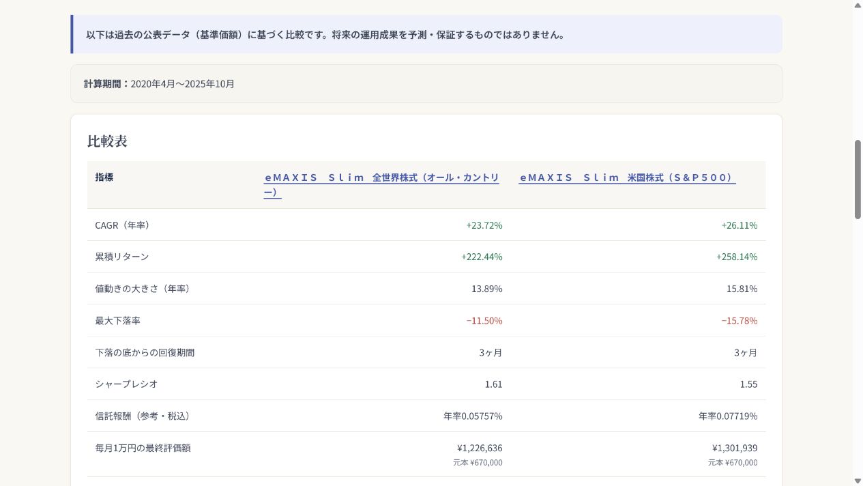The width and height of the screenshot is (863, 486).
Task: Click the CAGR（年率） row label
Action: [x=122, y=225]
